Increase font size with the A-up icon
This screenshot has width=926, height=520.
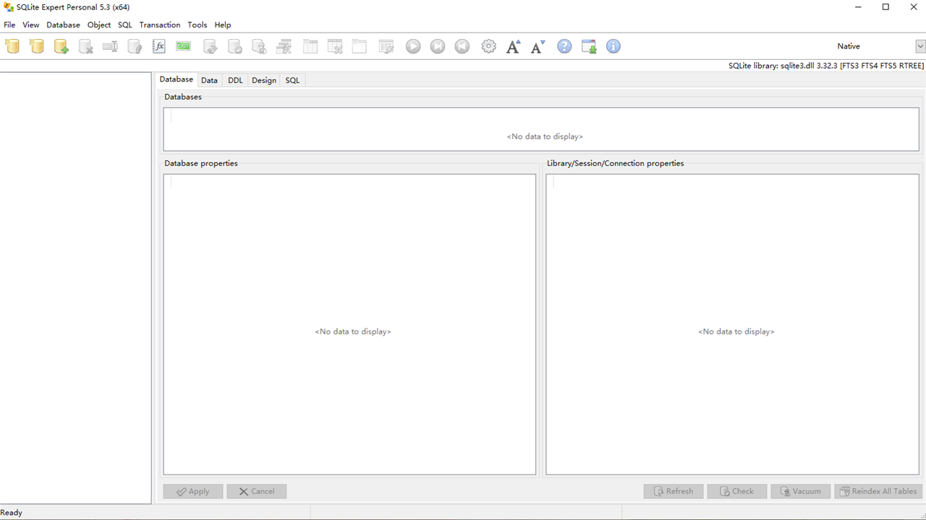coord(513,45)
